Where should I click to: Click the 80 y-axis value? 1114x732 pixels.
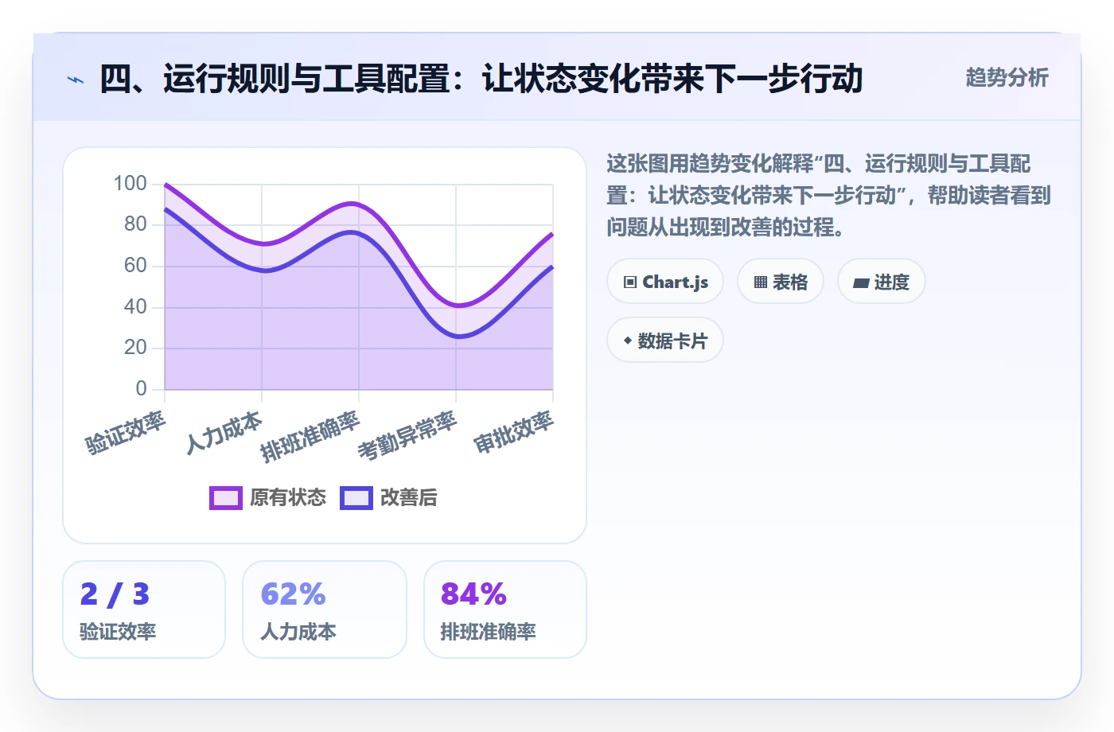[x=135, y=224]
